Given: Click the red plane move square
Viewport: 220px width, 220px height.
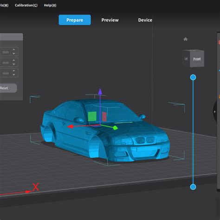Looking at the screenshot, I should (104, 116).
